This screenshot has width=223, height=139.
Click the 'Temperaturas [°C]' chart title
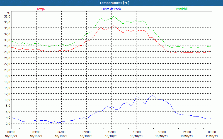tap(114, 3)
